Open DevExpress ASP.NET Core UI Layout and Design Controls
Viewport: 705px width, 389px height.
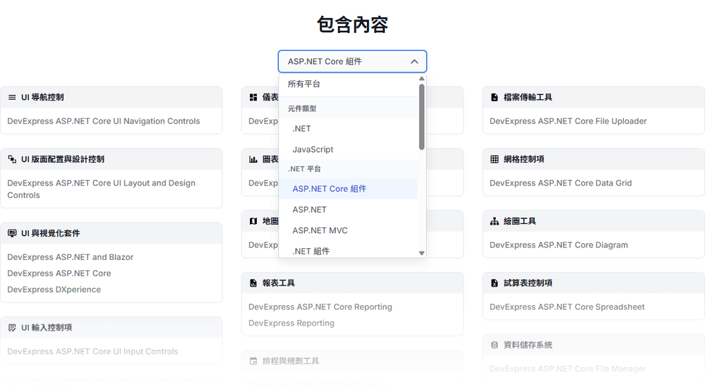pos(101,189)
